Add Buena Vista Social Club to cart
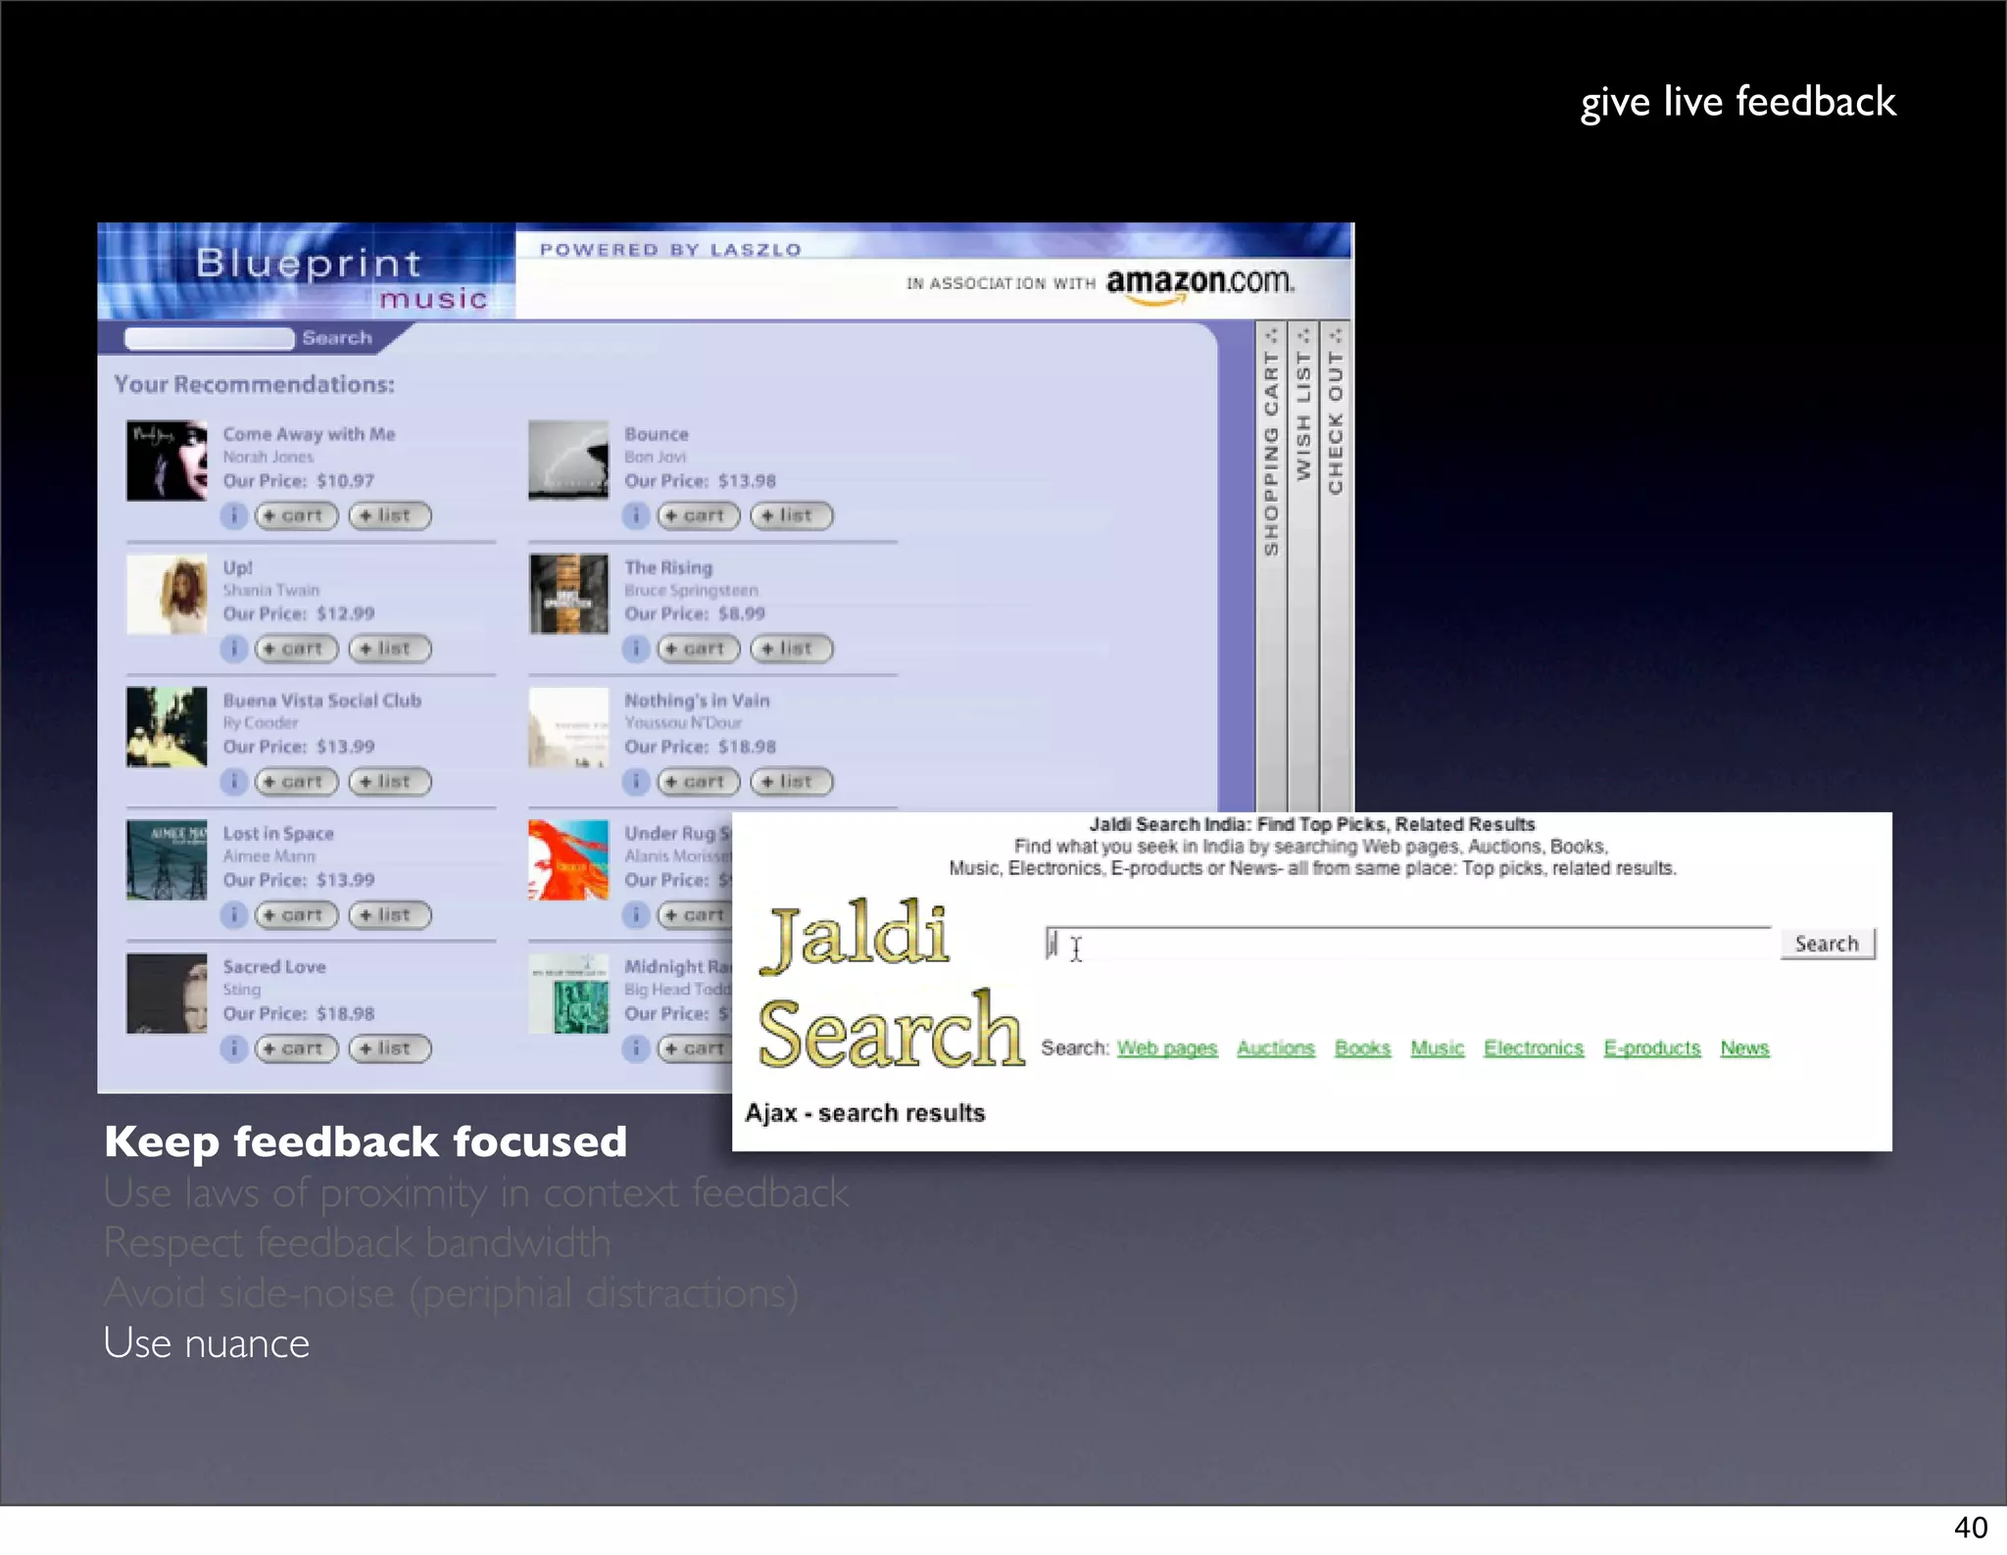 (x=296, y=782)
